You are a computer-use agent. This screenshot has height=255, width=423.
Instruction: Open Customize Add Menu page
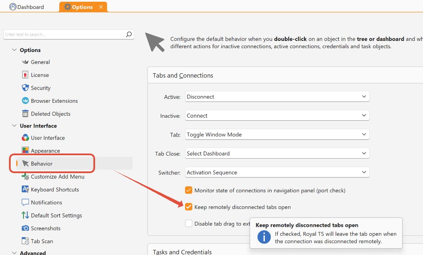tap(58, 177)
